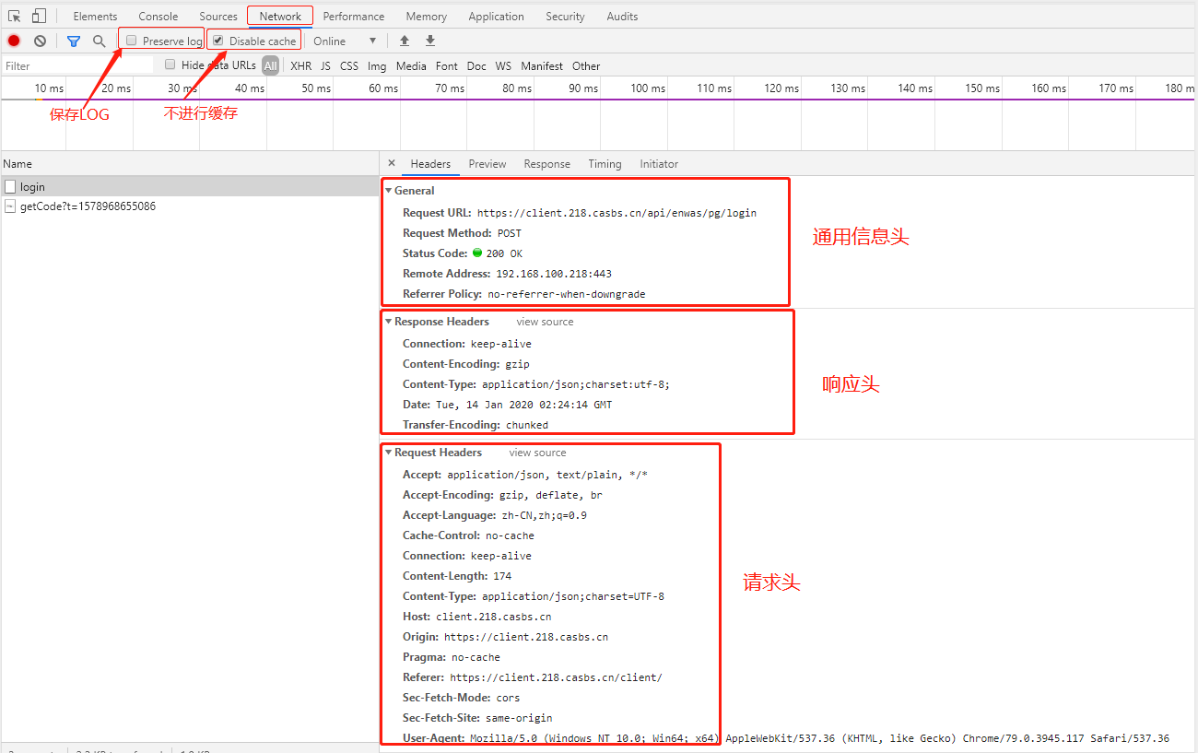
Task: Open the Online throttling dropdown
Action: point(346,41)
